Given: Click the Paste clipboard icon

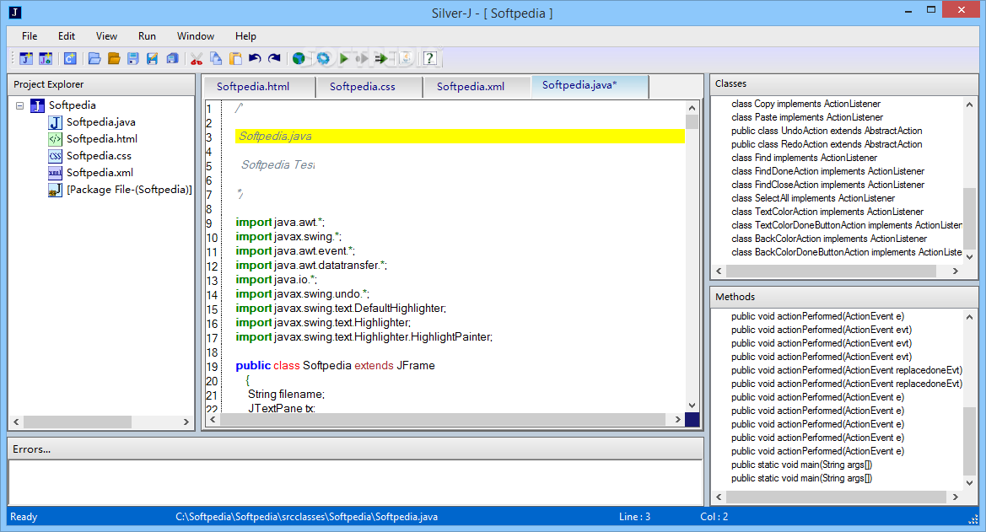Looking at the screenshot, I should (x=235, y=58).
